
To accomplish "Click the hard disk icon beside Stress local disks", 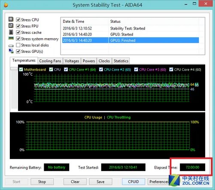I will pos(11,45).
